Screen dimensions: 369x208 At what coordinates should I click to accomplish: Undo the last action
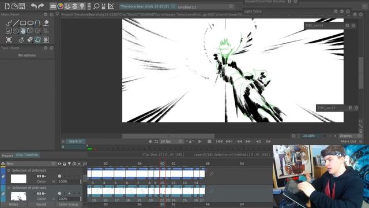33,6
